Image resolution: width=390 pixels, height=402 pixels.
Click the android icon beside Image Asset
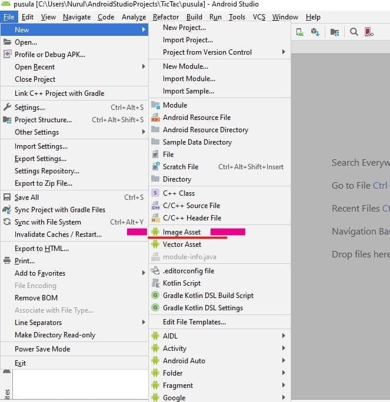point(155,232)
